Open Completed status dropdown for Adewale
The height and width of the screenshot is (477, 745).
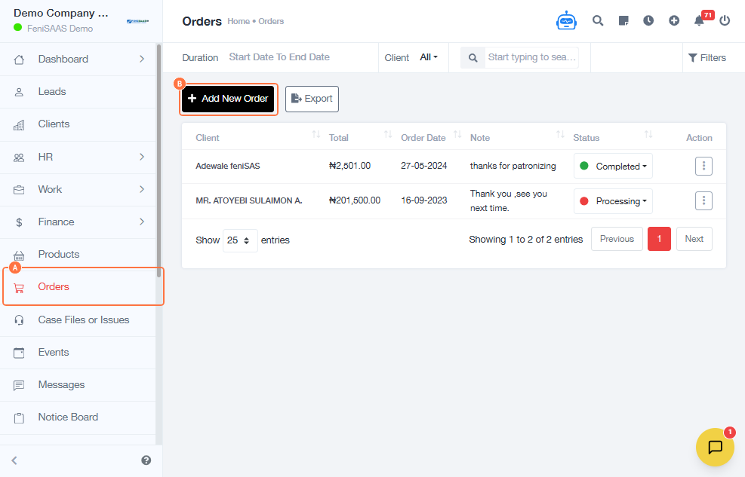click(x=613, y=167)
